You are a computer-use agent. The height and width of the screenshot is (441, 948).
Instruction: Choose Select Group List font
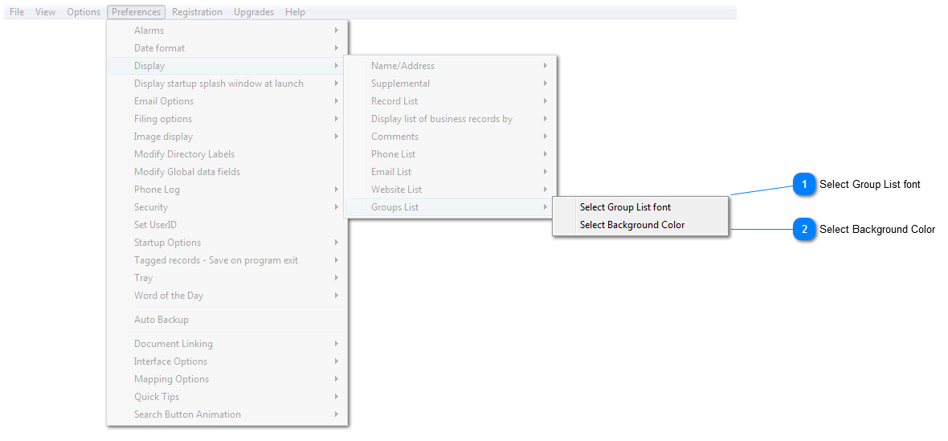640,207
